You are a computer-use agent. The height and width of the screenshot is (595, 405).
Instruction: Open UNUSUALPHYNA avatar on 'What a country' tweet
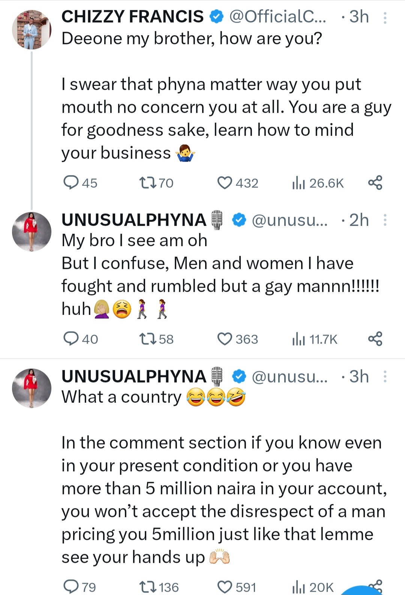[x=31, y=388]
